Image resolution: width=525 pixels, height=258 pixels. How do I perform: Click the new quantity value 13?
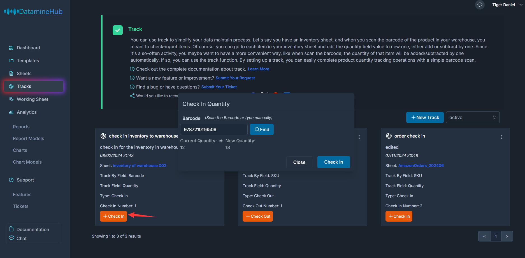click(x=228, y=147)
